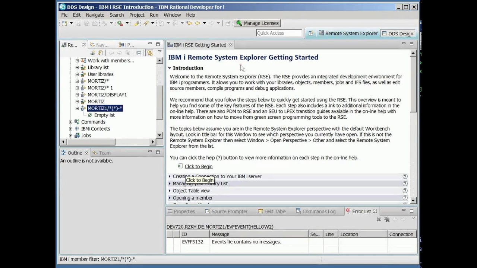Click the Quick Access search field
477x268 pixels.
279,33
